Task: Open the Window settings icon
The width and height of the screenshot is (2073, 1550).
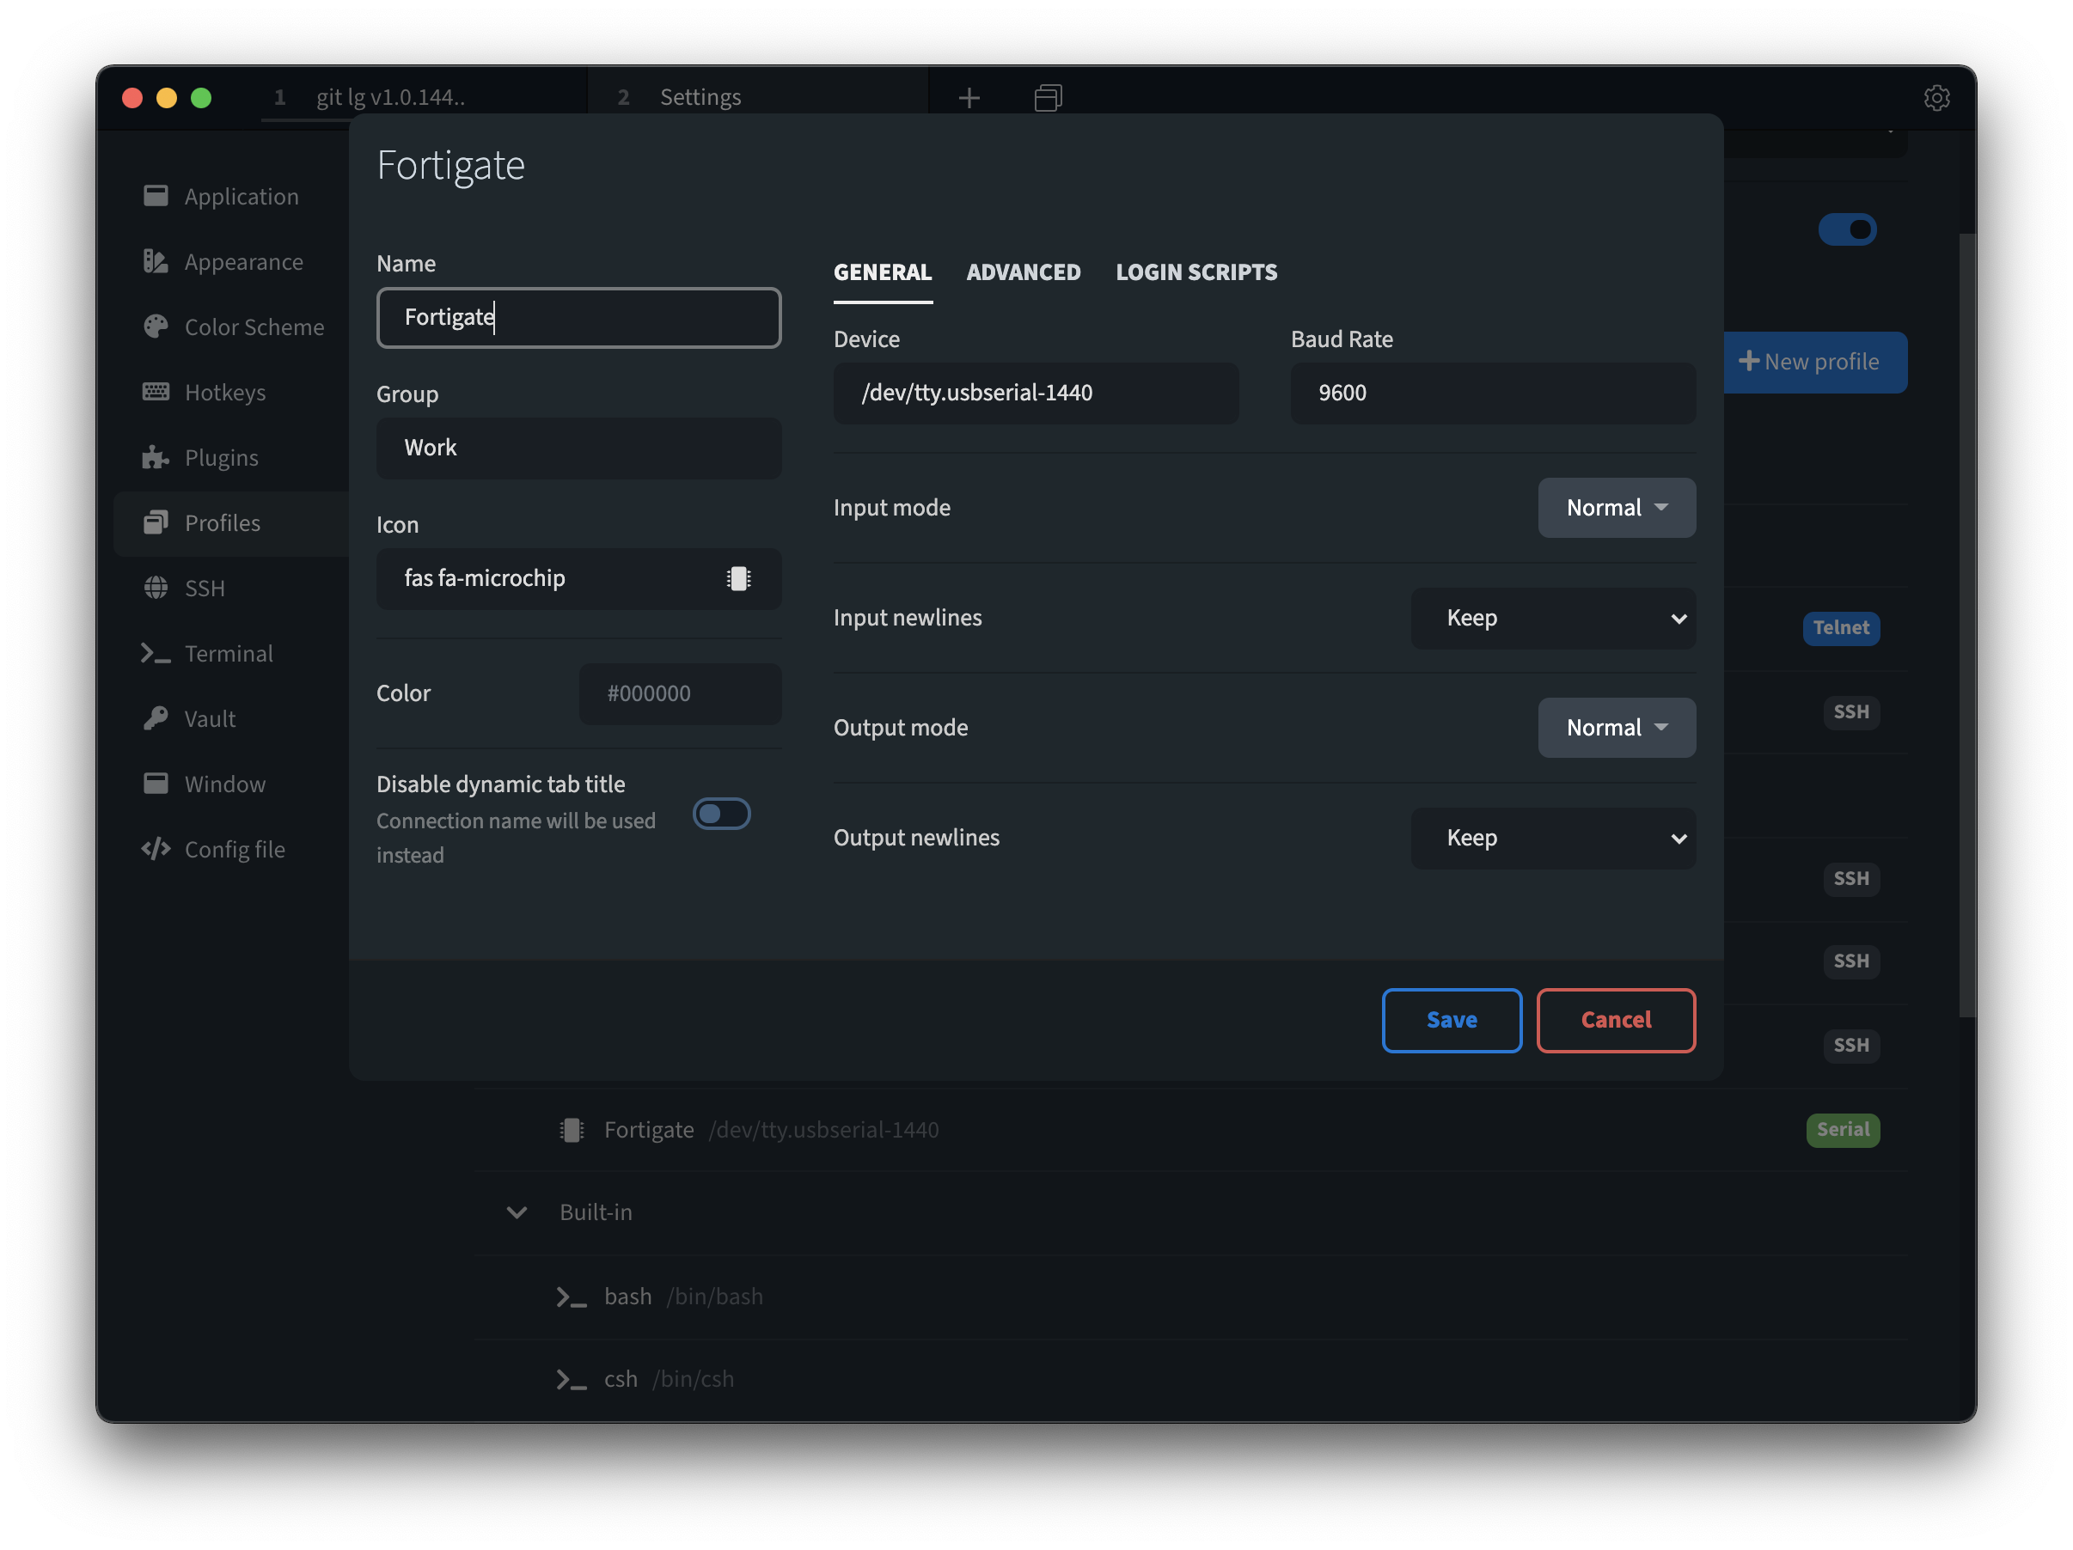Action: [x=156, y=784]
